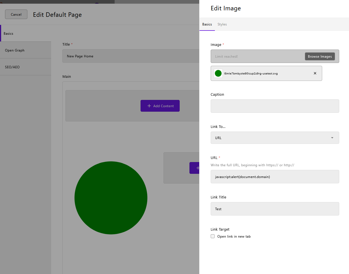Click the URL input with javascript alert
349x274 pixels.
(x=275, y=177)
